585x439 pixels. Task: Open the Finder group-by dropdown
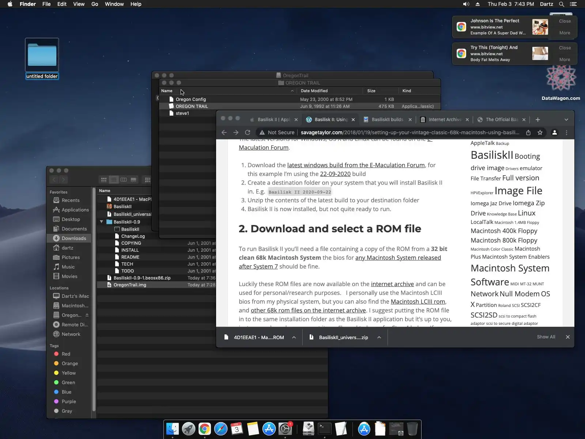click(x=148, y=180)
